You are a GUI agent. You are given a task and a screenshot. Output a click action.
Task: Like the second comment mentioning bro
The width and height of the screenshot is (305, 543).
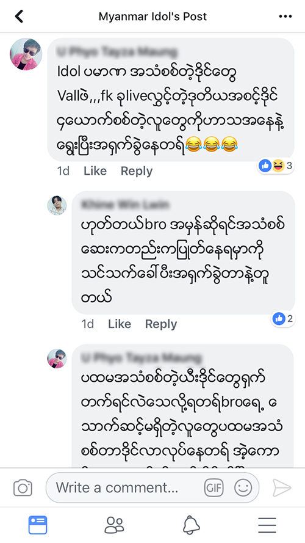[x=120, y=324]
